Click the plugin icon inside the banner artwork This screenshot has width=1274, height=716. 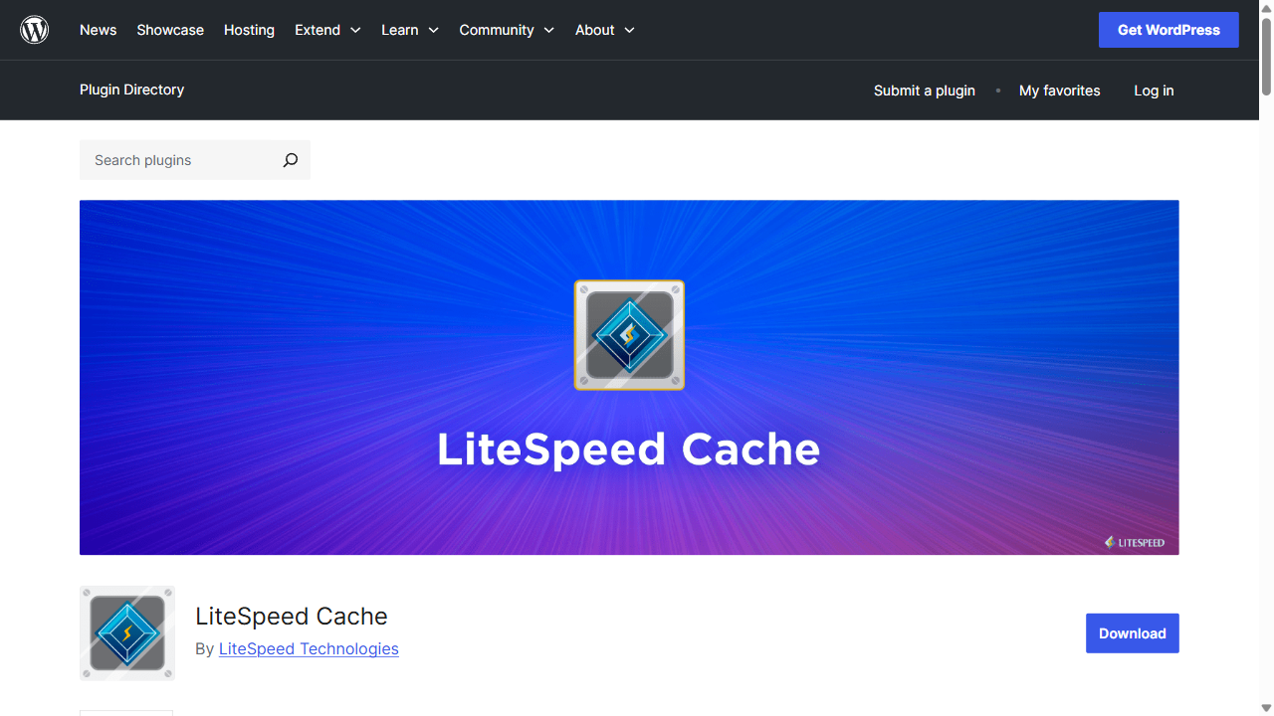click(x=629, y=335)
